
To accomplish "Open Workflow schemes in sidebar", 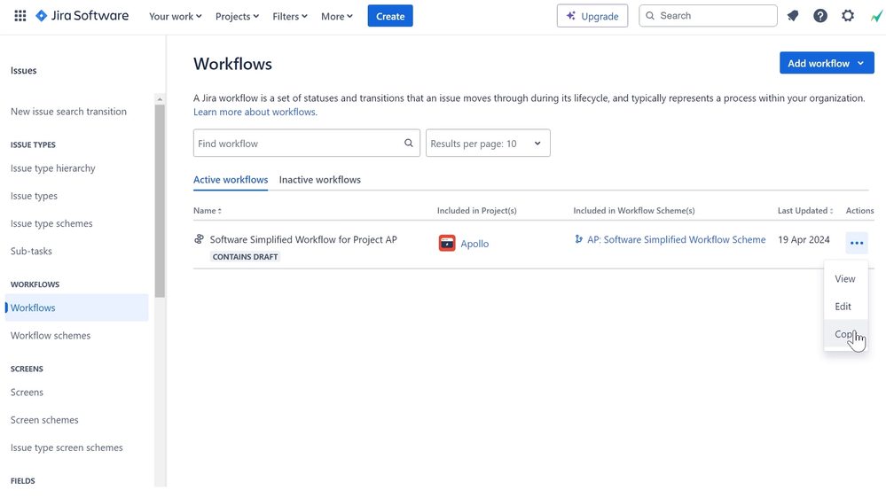I will (51, 335).
